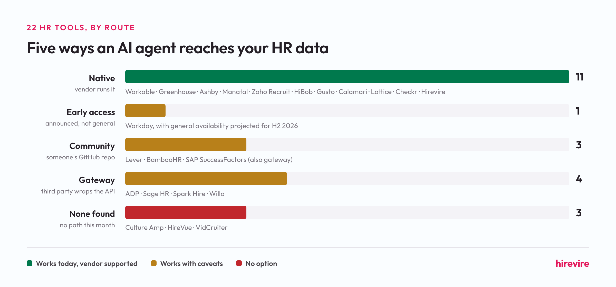This screenshot has width=616, height=287.
Task: Click 'Culture Amp' in None found list
Action: point(145,228)
